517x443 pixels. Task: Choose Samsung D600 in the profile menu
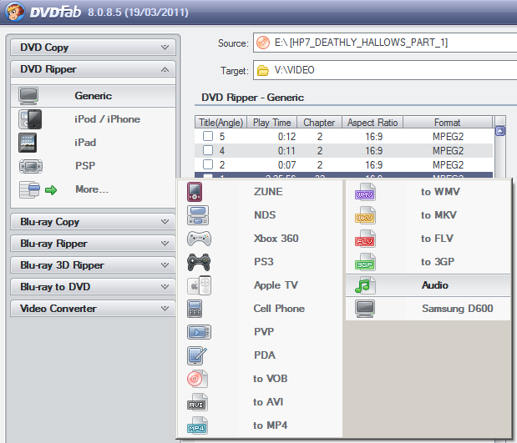456,309
